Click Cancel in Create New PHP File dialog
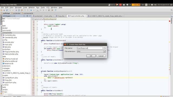Viewport: 173px width, 97px height. tap(101, 56)
